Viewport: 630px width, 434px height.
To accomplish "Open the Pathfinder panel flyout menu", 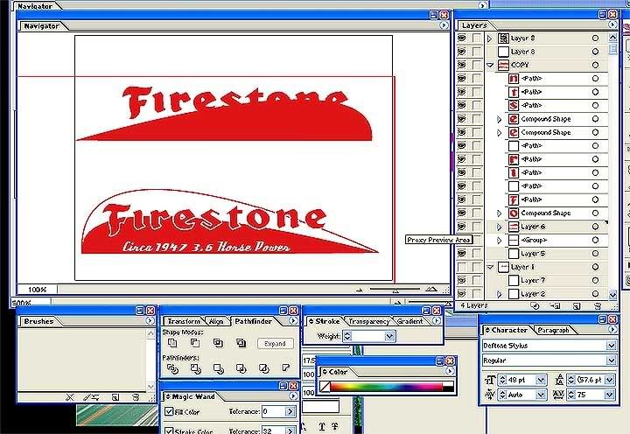I will [293, 320].
